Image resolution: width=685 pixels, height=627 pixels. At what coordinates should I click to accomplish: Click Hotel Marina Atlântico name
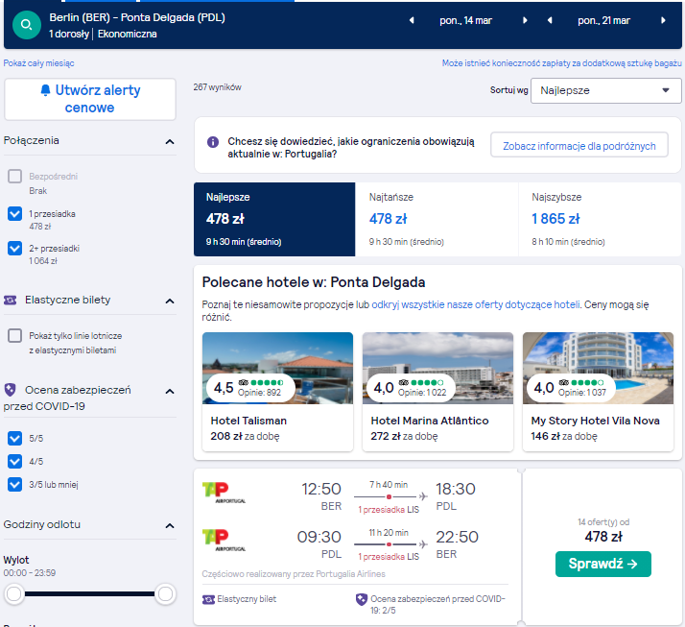click(x=430, y=421)
